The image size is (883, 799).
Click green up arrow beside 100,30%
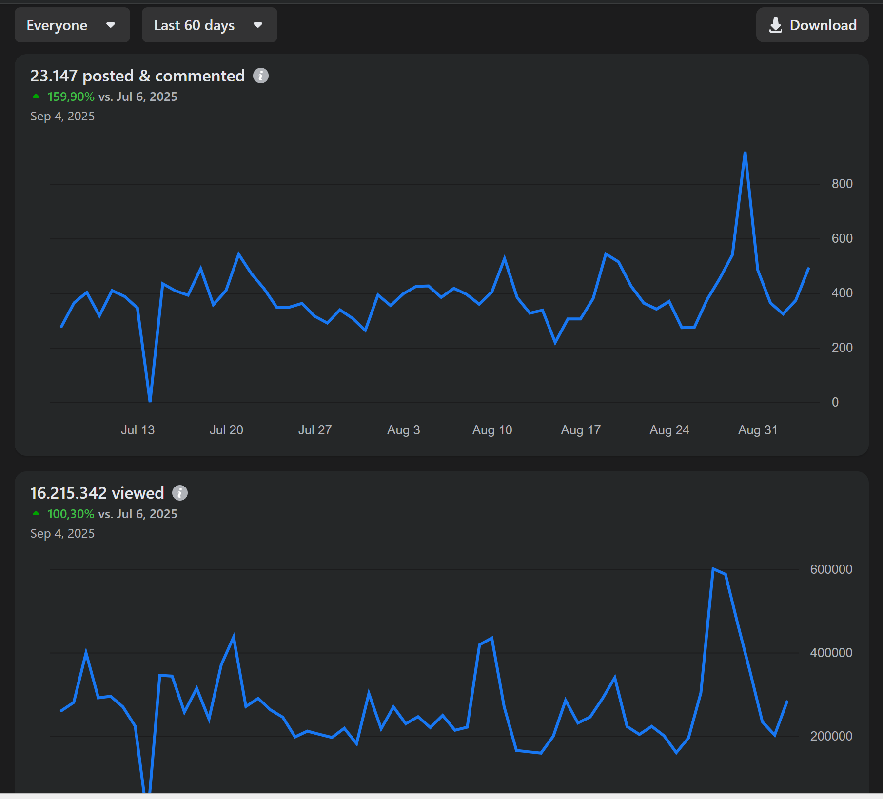[36, 514]
